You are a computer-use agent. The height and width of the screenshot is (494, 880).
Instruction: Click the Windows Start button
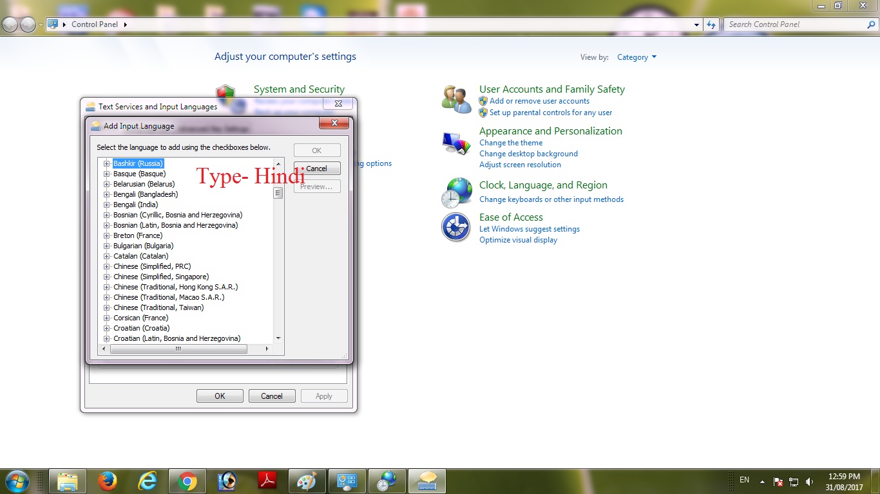point(16,480)
